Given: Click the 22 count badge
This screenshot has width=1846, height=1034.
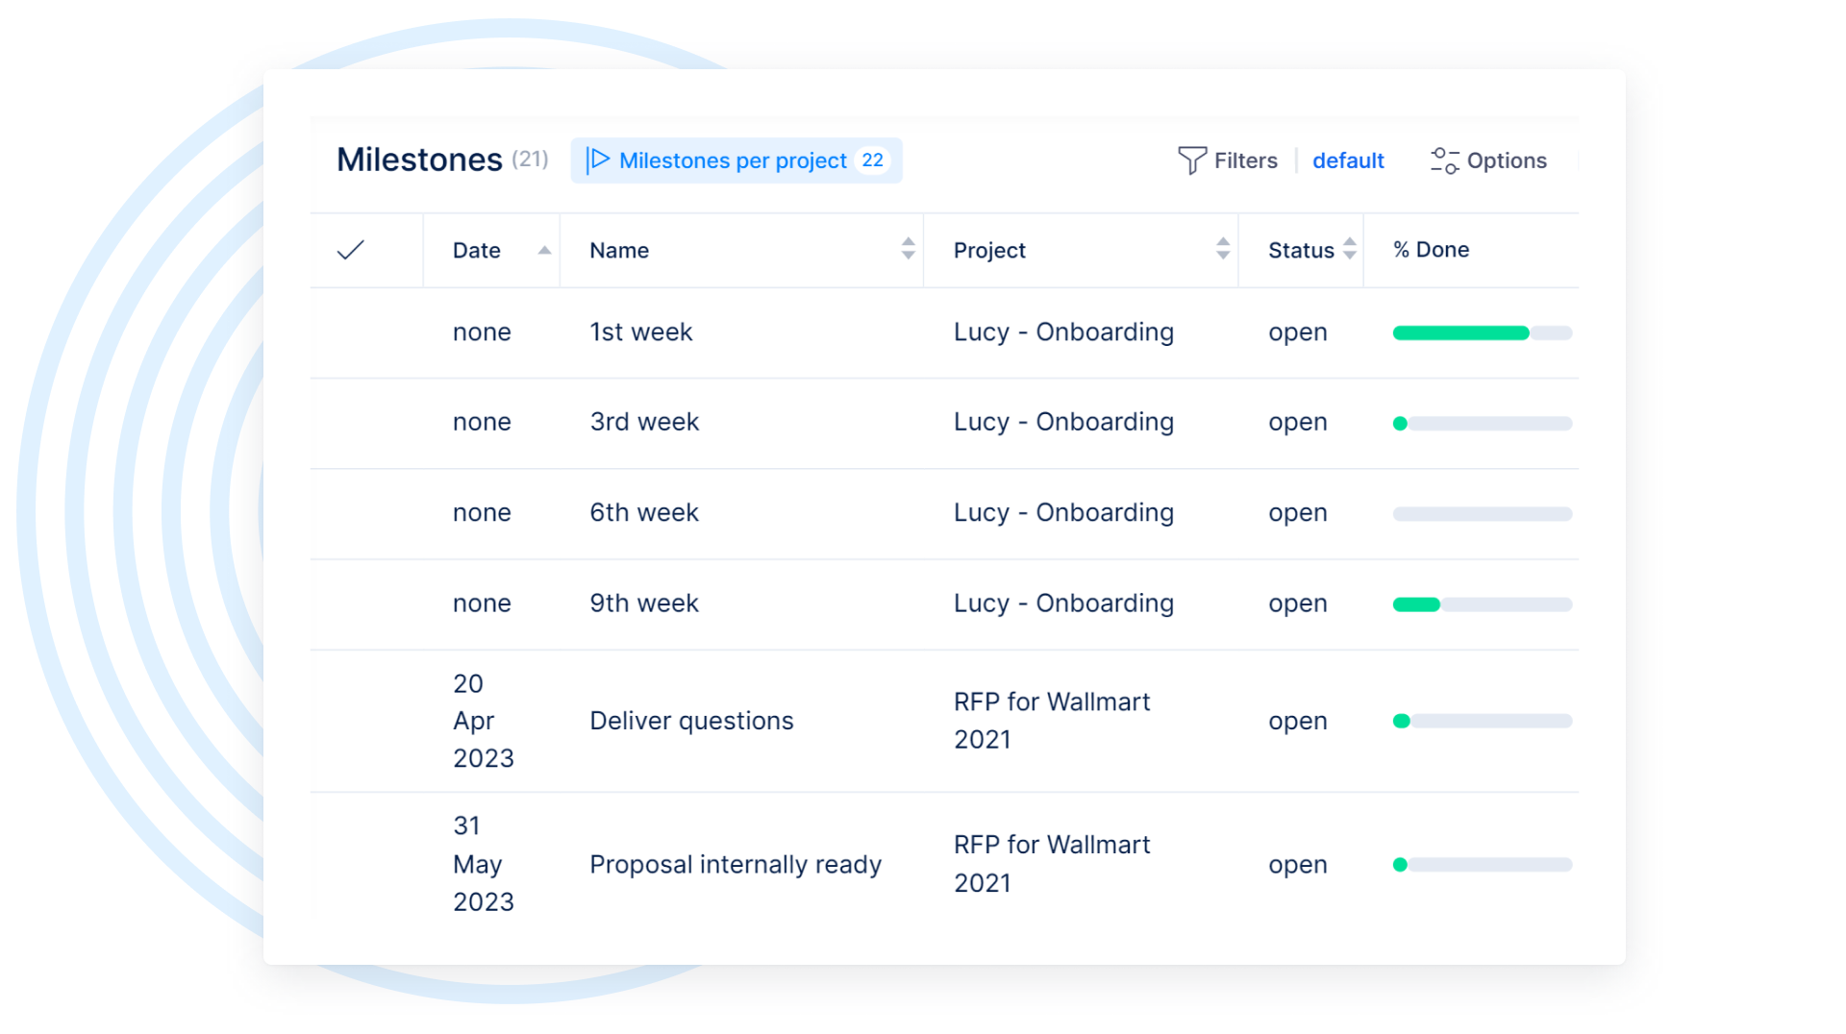Looking at the screenshot, I should (x=872, y=160).
